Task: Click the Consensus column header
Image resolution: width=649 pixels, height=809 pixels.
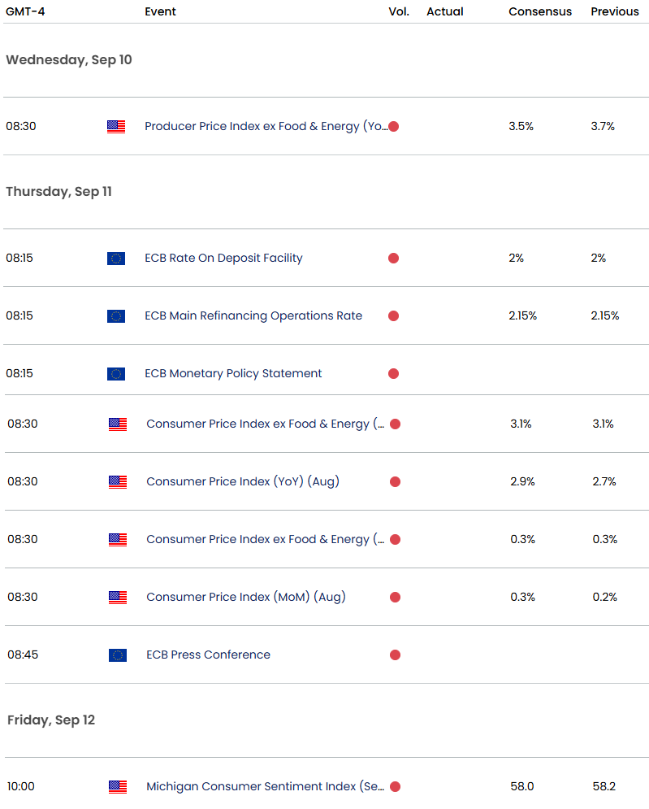Action: (x=540, y=11)
